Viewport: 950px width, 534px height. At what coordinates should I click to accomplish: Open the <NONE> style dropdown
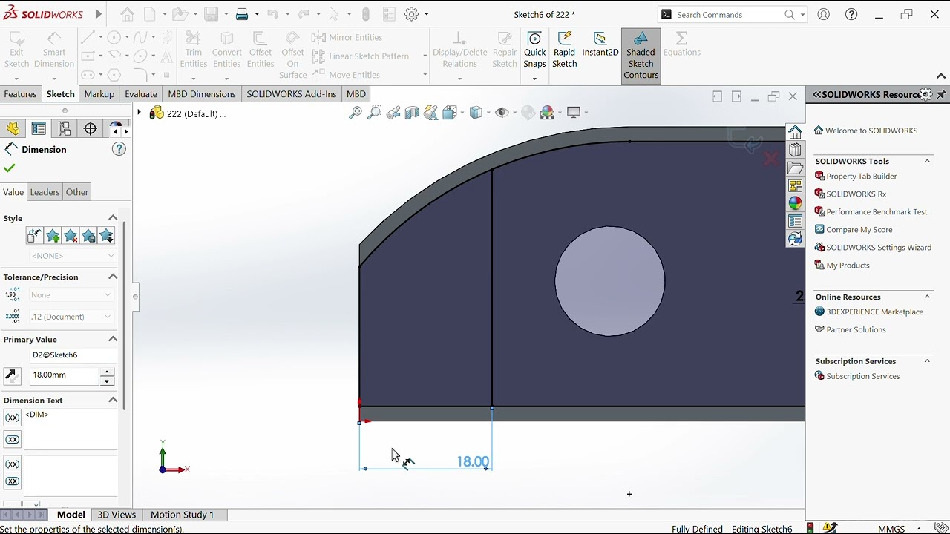pos(72,256)
